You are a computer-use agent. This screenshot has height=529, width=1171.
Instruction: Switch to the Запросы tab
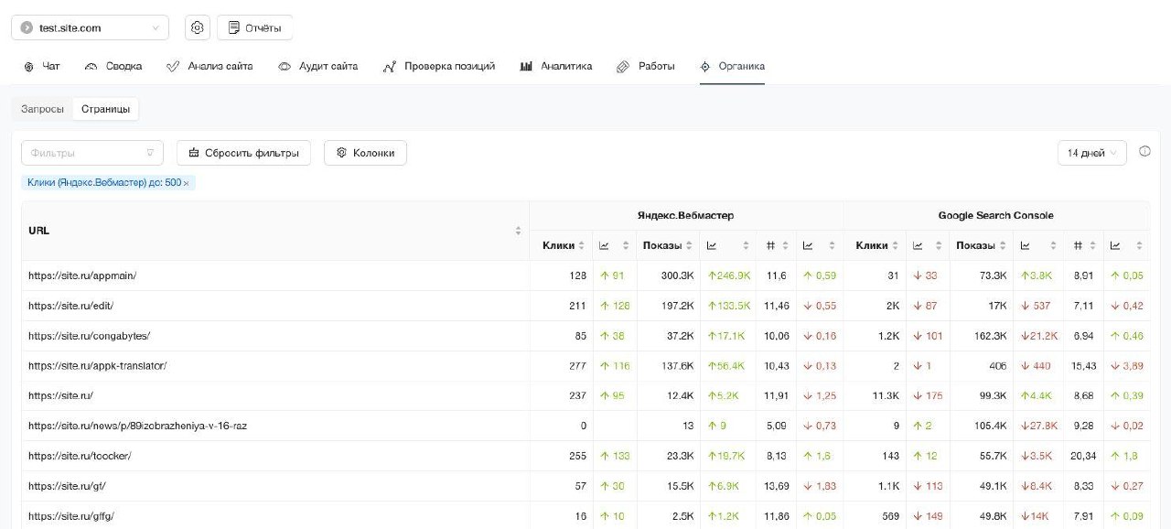point(42,109)
